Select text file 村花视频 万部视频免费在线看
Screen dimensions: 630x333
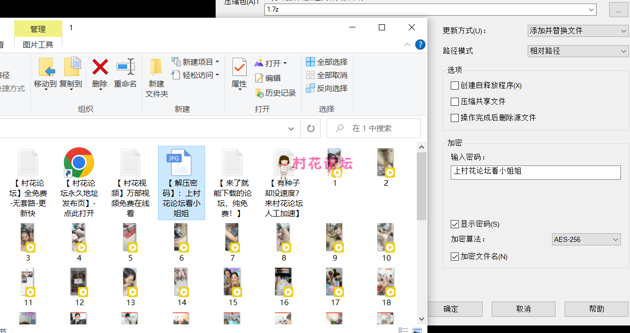tap(130, 183)
